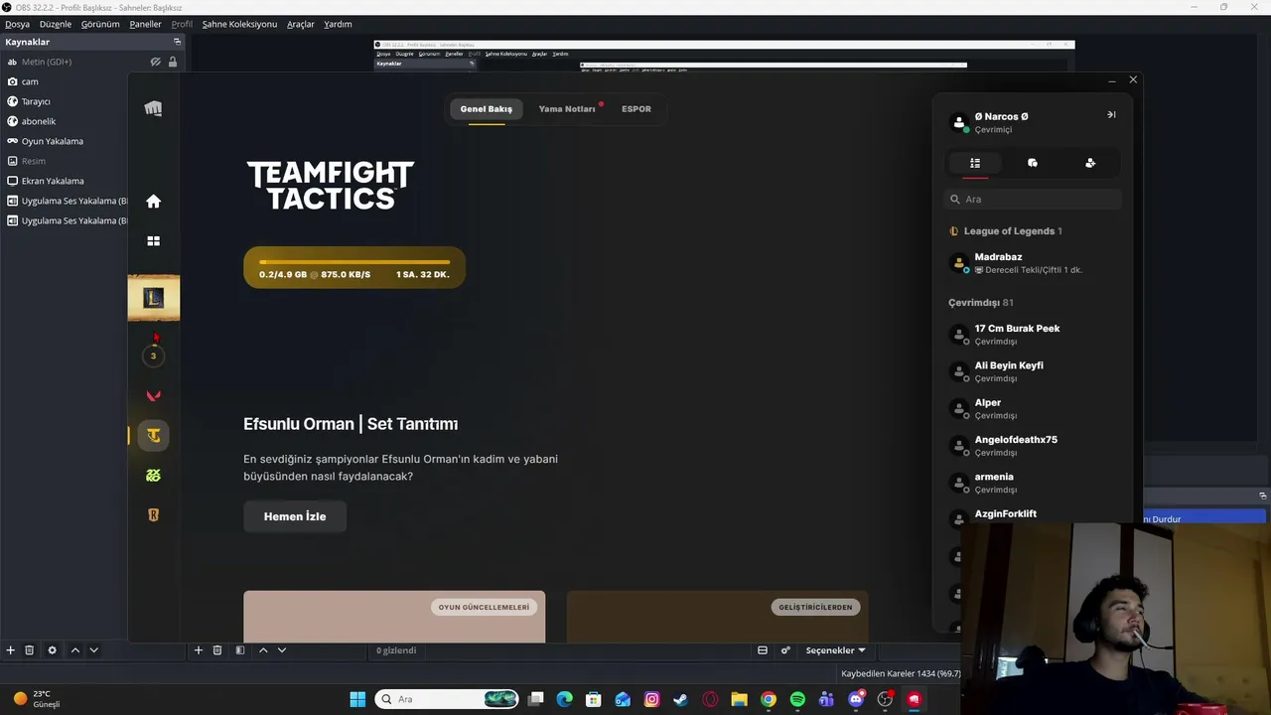
Task: Open the green game icon below Teamfight Tactics
Action: (x=153, y=476)
